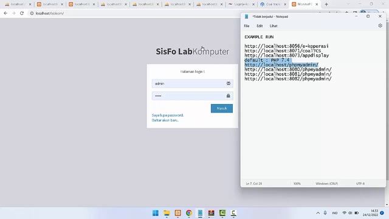Focus the admin username input field
Screen dimensions: 389x219
tap(192, 83)
